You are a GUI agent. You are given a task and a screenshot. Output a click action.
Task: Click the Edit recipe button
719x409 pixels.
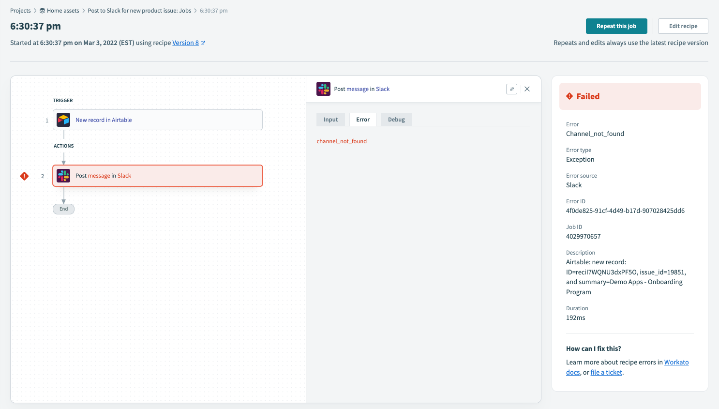(683, 26)
